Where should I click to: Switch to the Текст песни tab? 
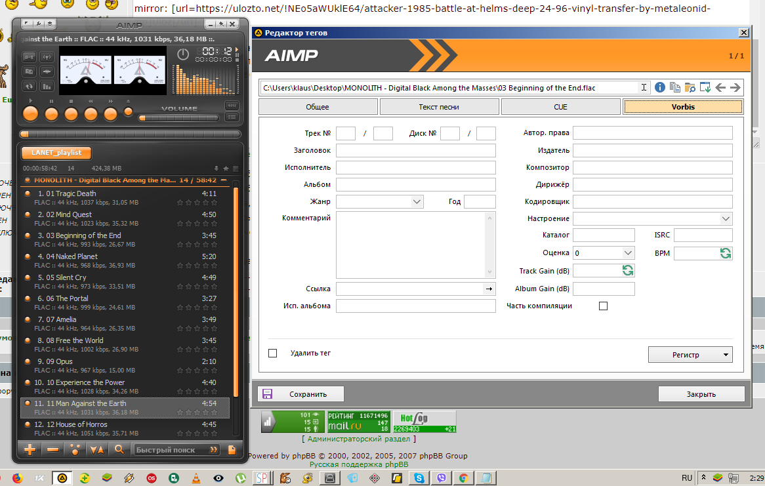(x=439, y=107)
